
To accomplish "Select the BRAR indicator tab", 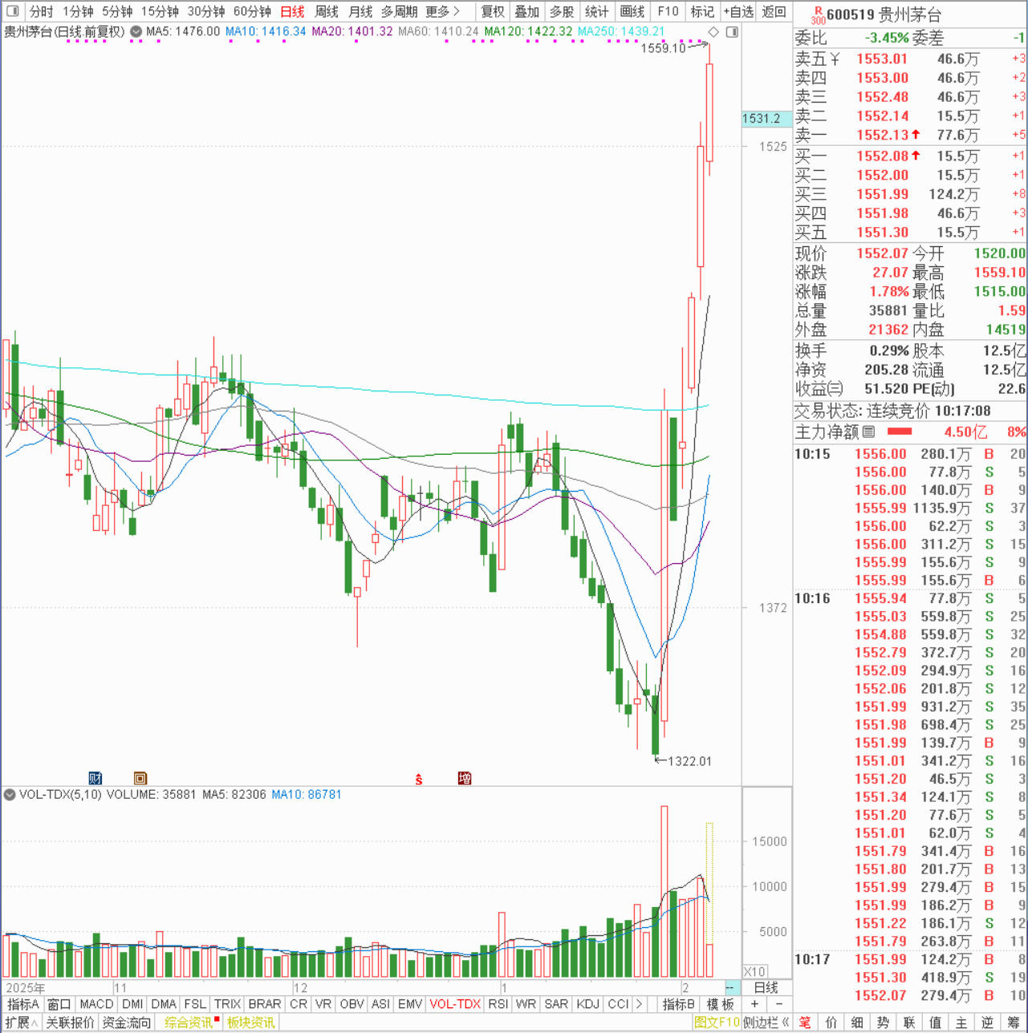I will click(x=265, y=1004).
